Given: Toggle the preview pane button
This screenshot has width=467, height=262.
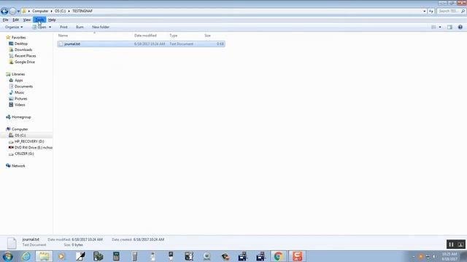Looking at the screenshot, I should tap(449, 27).
